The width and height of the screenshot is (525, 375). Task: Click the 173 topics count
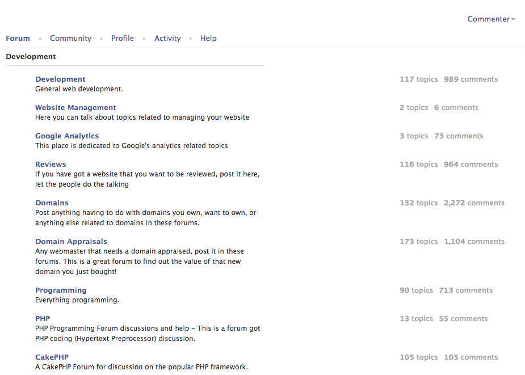coord(418,242)
